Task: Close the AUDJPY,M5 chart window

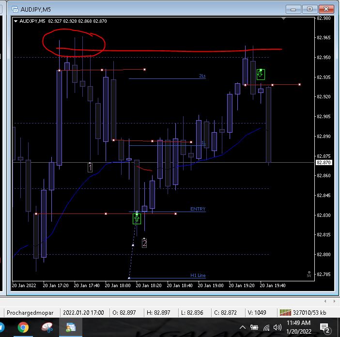Action: click(x=326, y=9)
